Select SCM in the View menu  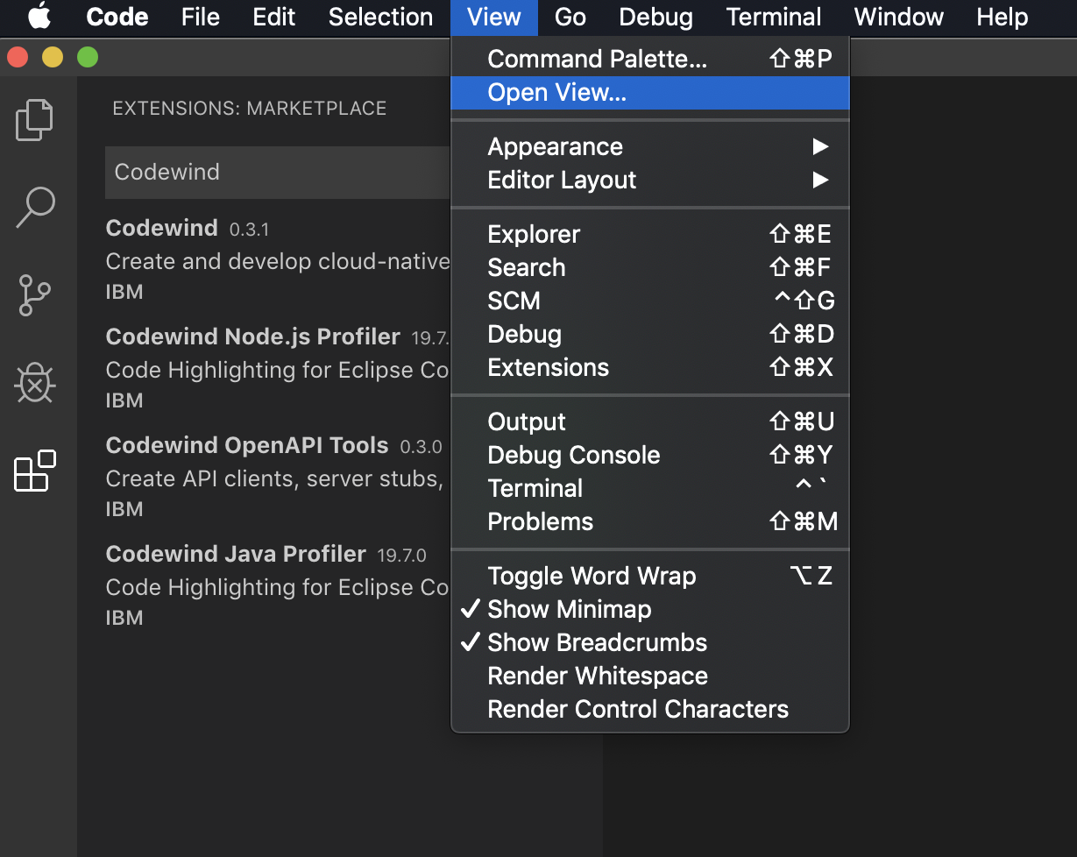pyautogui.click(x=649, y=301)
